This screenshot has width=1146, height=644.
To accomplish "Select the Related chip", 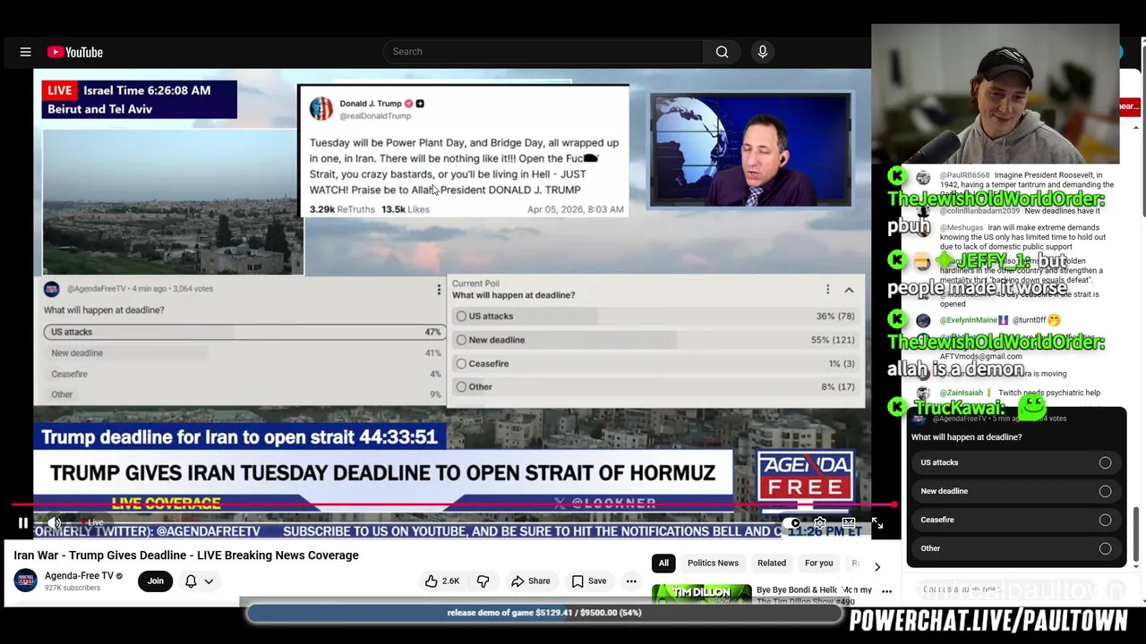I will tap(772, 563).
